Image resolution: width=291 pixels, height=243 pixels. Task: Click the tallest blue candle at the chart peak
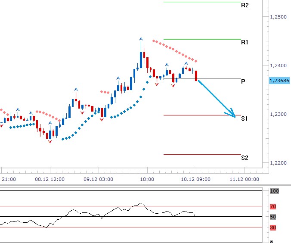141,59
